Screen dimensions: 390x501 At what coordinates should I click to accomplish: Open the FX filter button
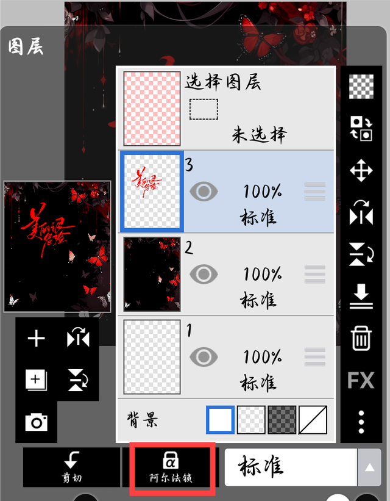point(361,380)
